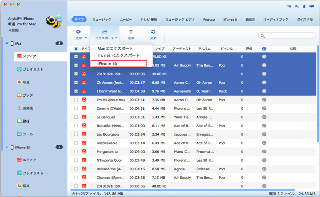The height and width of the screenshot is (197, 320).
Task: Collapse the iPhone 5S device tree
Action: tap(7, 147)
